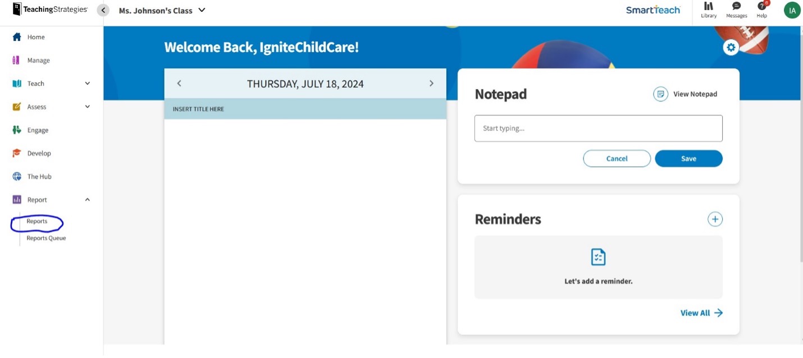Expand the Teach menu chevron

point(88,84)
